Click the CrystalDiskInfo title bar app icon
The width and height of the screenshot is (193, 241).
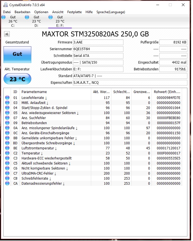(x=6, y=5)
